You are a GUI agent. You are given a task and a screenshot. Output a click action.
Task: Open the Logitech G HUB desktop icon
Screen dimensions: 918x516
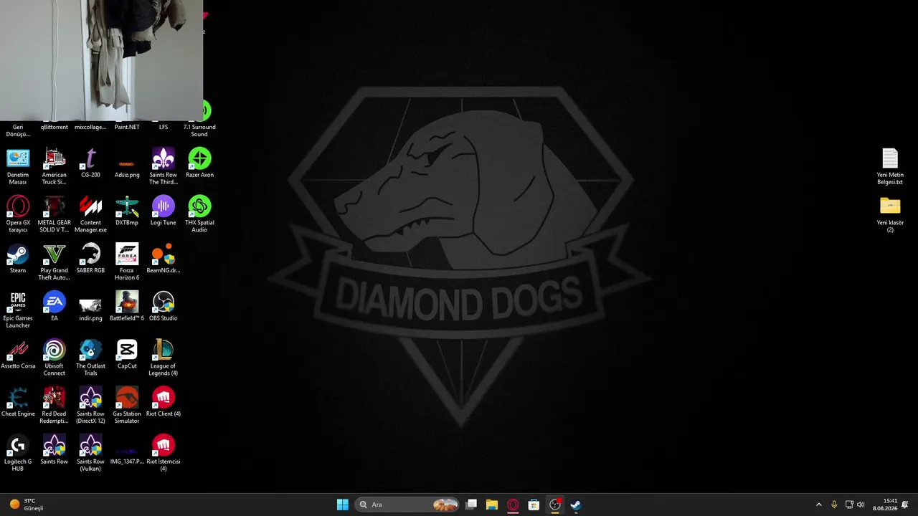tap(18, 454)
